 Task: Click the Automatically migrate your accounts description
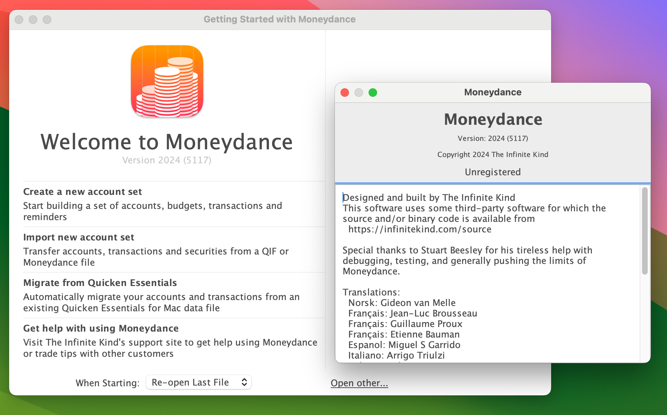161,302
